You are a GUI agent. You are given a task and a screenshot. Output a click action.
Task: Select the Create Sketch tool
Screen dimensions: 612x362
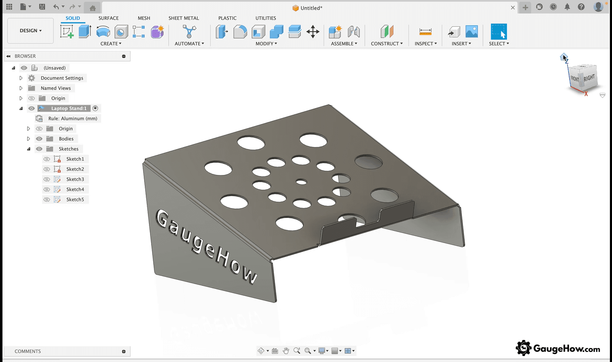pos(67,32)
